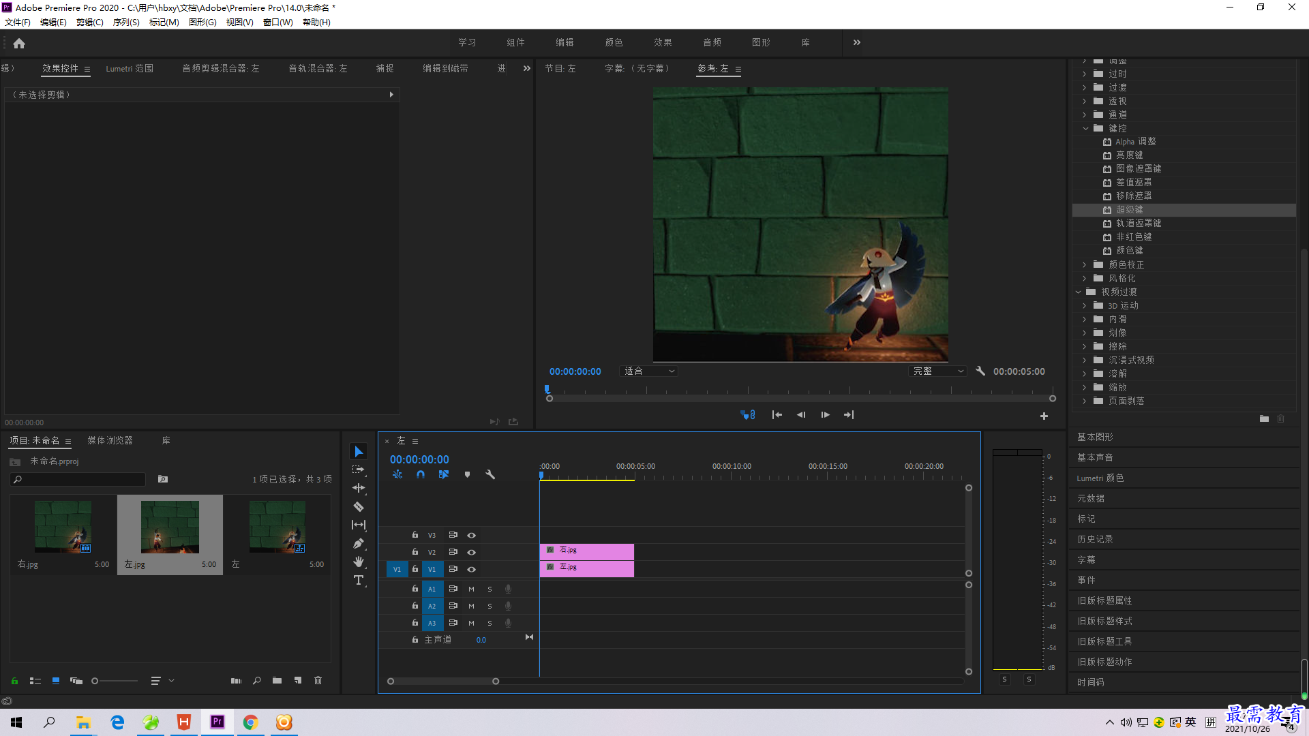The height and width of the screenshot is (736, 1309).
Task: Toggle V1 track output eye
Action: [471, 569]
